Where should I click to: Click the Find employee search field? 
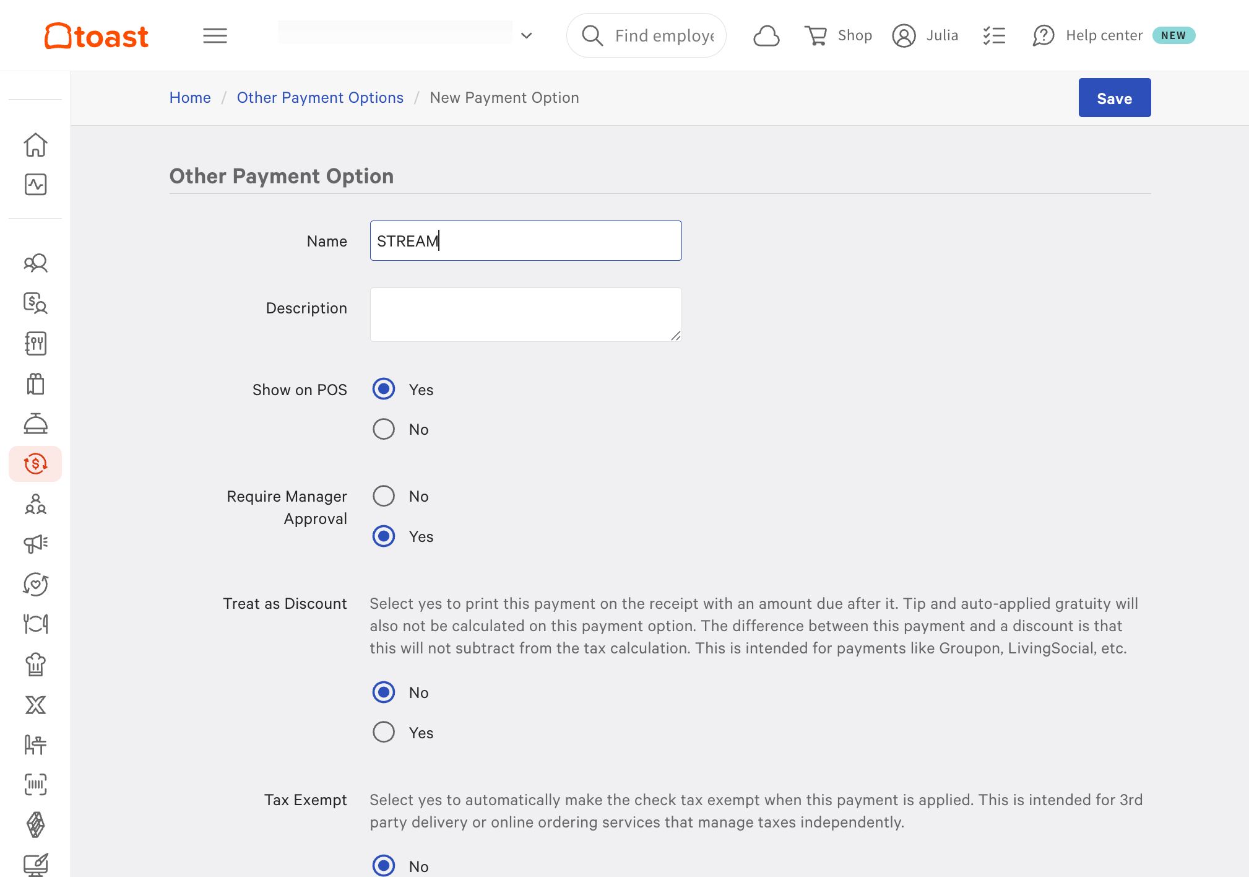click(x=646, y=35)
